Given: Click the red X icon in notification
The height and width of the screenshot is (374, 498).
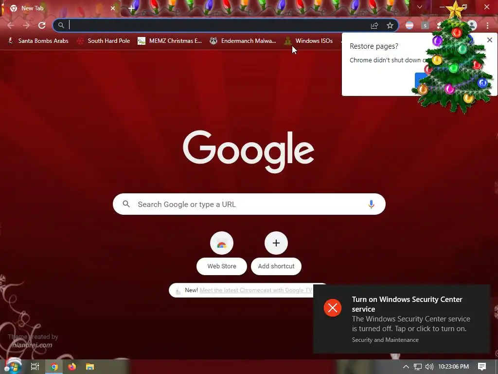Looking at the screenshot, I should coord(333,308).
